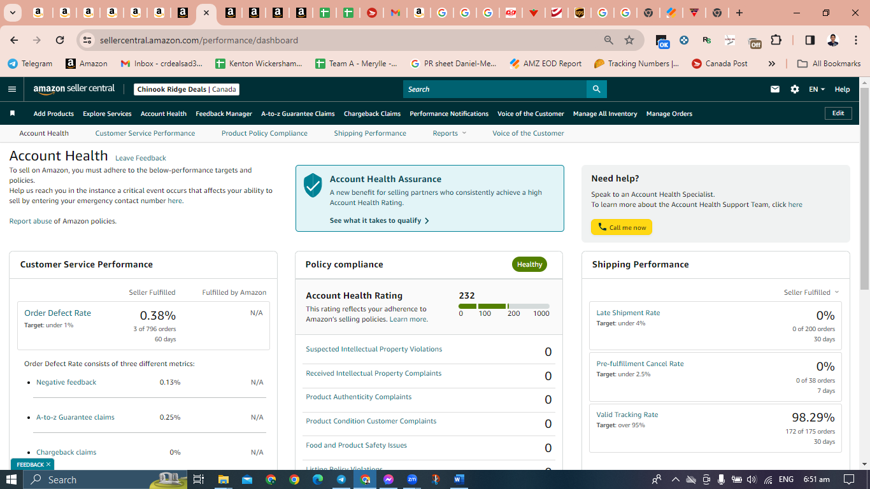Image resolution: width=870 pixels, height=489 pixels.
Task: Click the Seller Central search field
Action: pyautogui.click(x=495, y=89)
